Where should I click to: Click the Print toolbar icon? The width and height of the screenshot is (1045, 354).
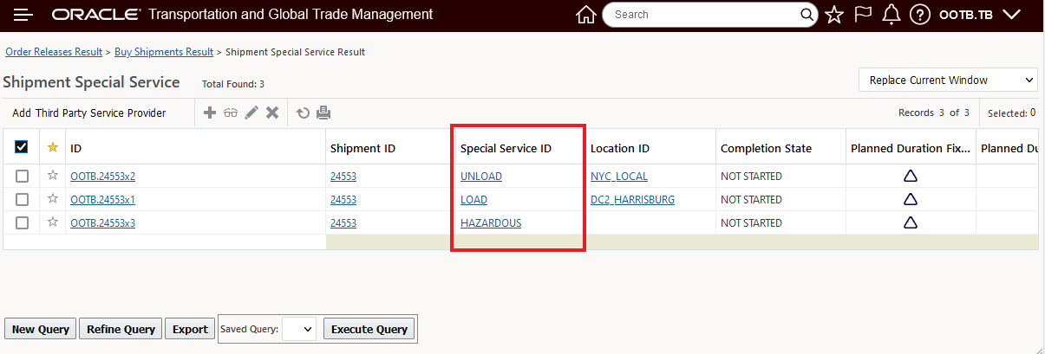click(x=323, y=113)
